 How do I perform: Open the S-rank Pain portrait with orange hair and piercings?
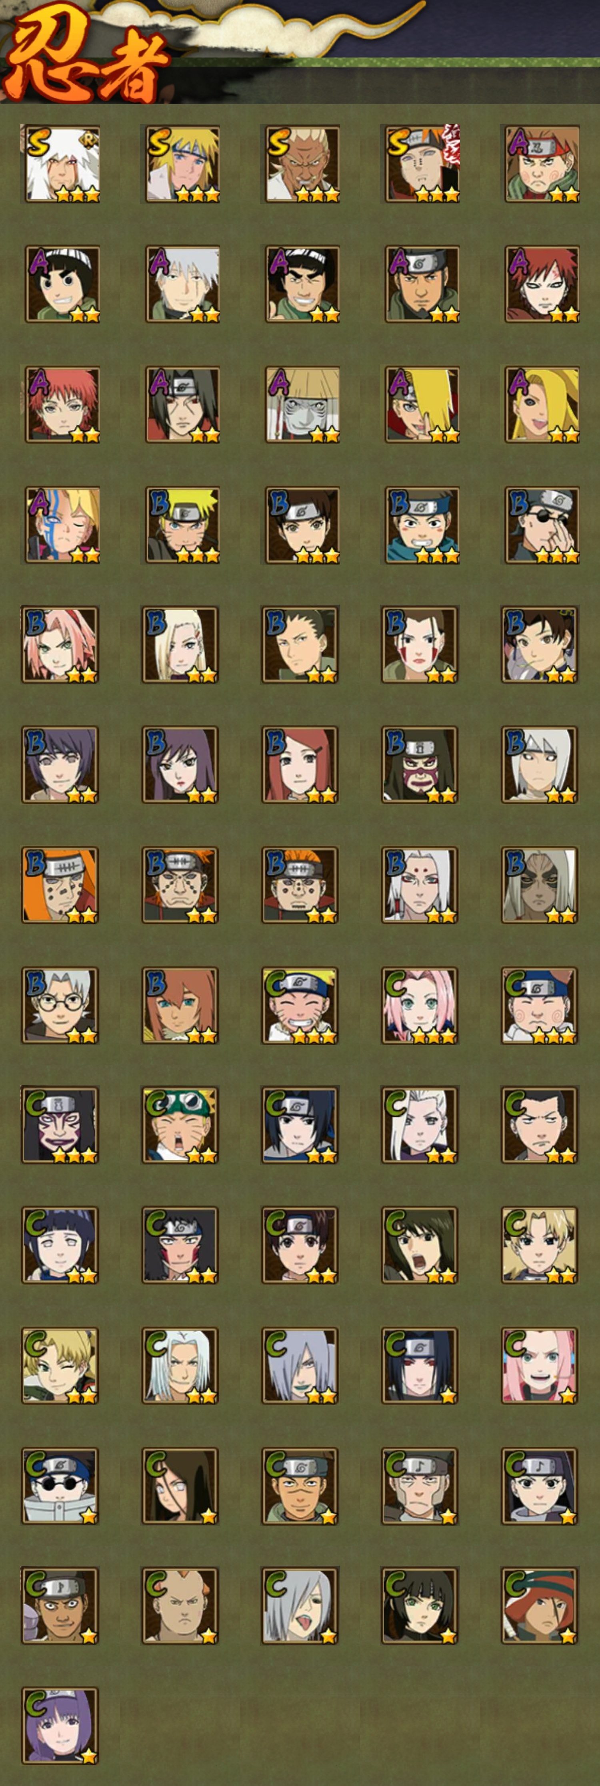(421, 164)
